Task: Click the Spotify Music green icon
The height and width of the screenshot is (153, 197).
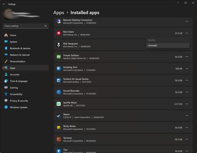Action: point(59,104)
